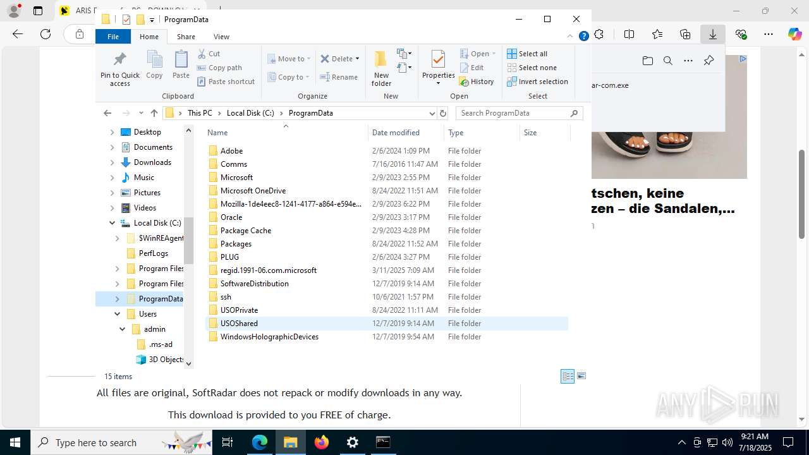Click the taskbar search box
The image size is (809, 455).
click(121, 442)
